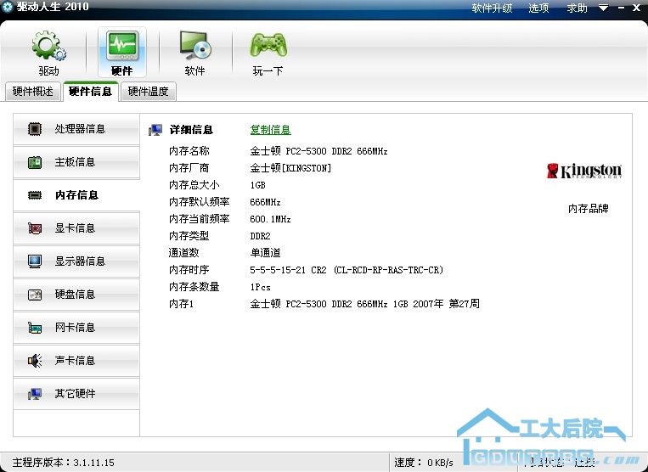
Task: Show 显卡信息 graphics card info
Action: (76, 228)
